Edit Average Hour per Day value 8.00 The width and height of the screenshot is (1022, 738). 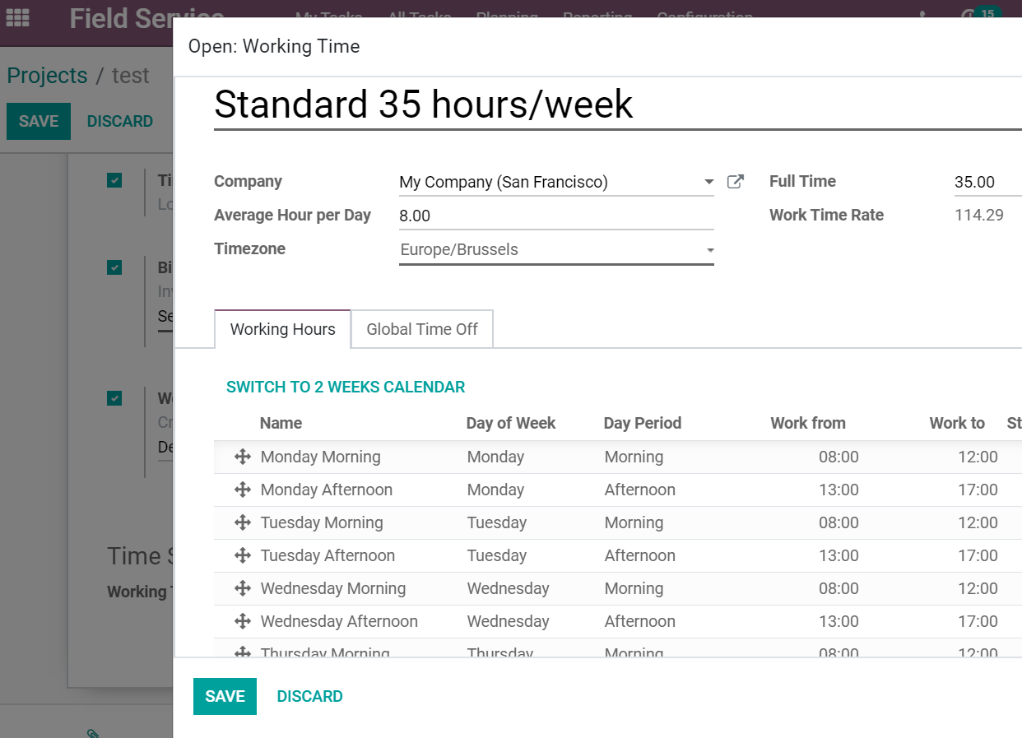pyautogui.click(x=556, y=216)
